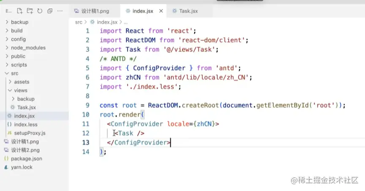The height and width of the screenshot is (191, 365).
Task: Click getElementById on line 9
Action: [x=282, y=105]
